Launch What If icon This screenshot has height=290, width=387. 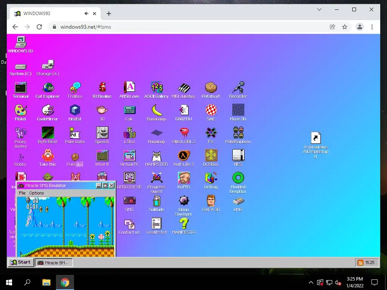[102, 158]
